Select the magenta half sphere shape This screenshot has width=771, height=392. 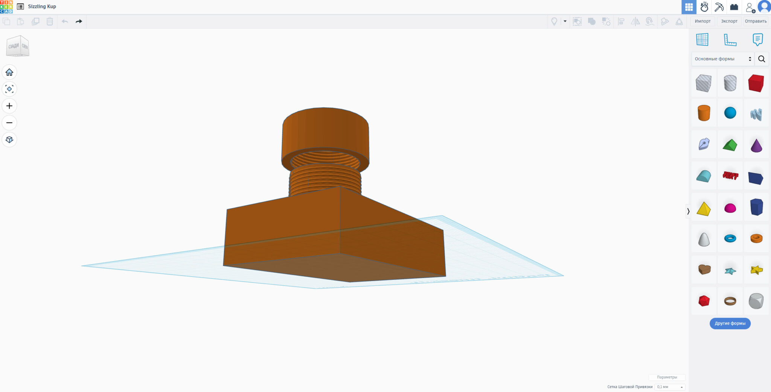pyautogui.click(x=730, y=208)
